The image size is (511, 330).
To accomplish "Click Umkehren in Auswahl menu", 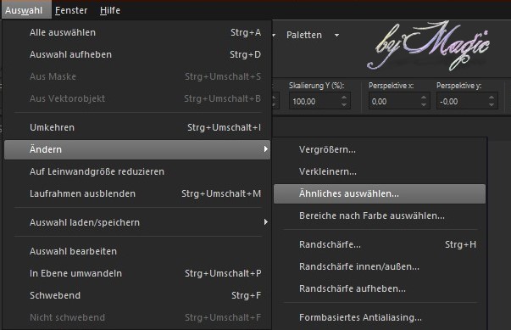I will 137,127.
